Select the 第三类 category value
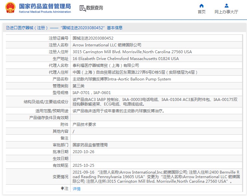This screenshot has height=196, width=247. [78, 86]
